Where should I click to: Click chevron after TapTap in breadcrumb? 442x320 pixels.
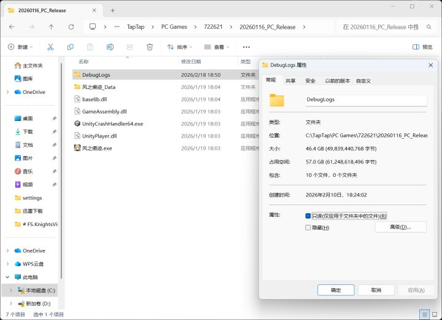pos(152,27)
